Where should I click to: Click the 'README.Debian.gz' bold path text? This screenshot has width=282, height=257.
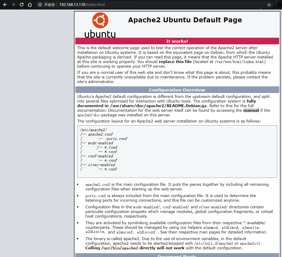pyautogui.click(x=186, y=106)
